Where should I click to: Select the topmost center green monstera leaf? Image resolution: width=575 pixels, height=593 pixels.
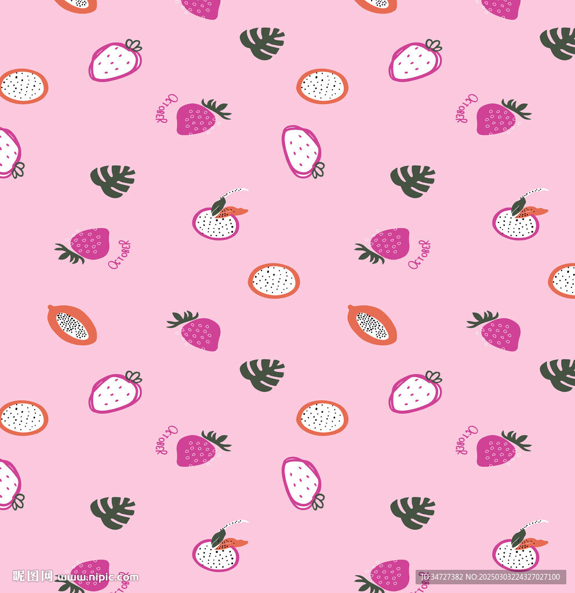(262, 43)
